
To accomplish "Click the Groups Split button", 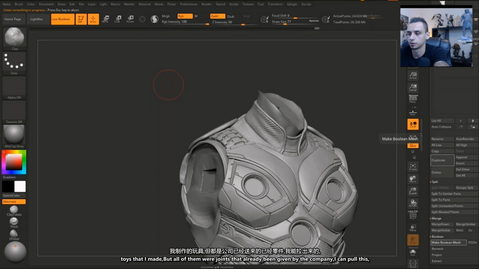I will (x=467, y=188).
